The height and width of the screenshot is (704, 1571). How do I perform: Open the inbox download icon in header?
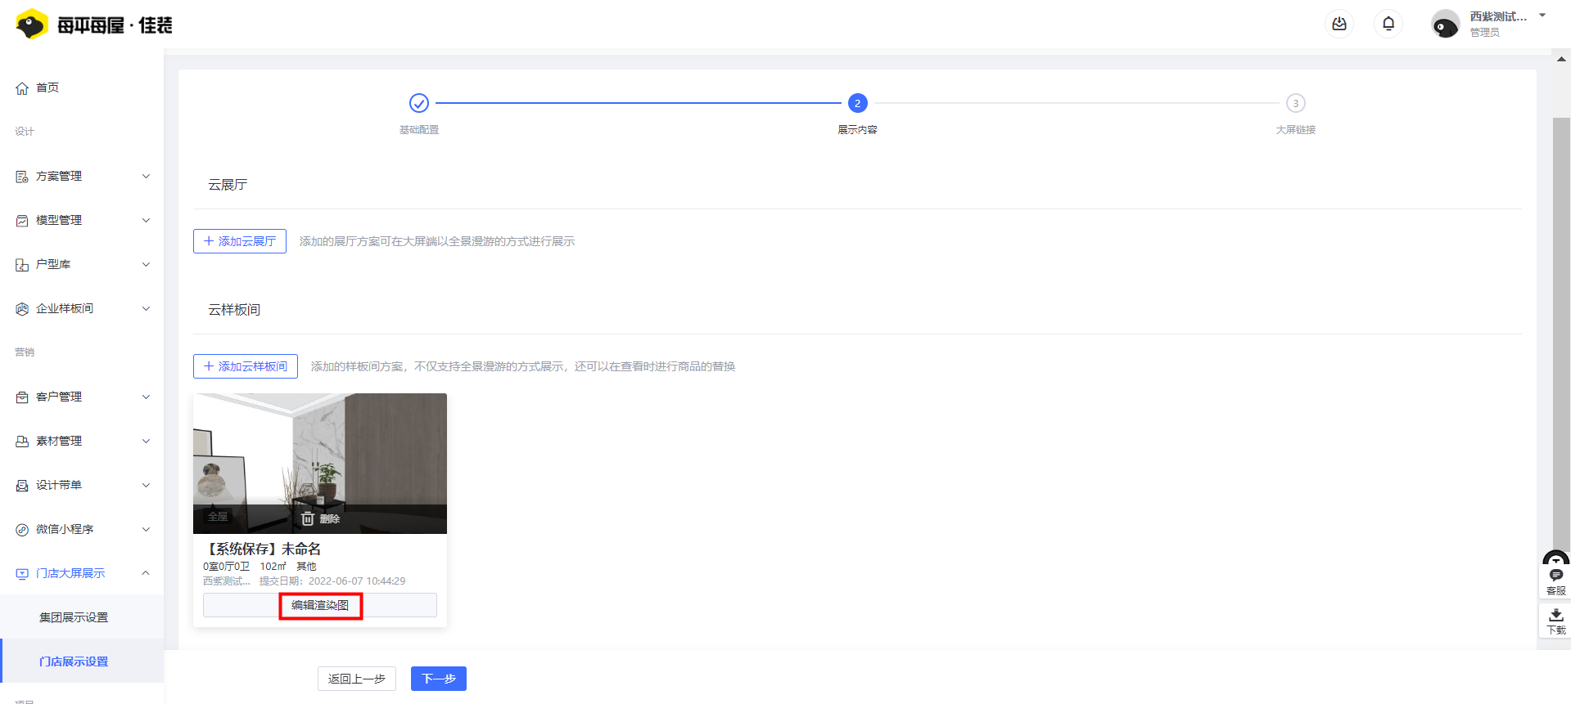pyautogui.click(x=1339, y=24)
